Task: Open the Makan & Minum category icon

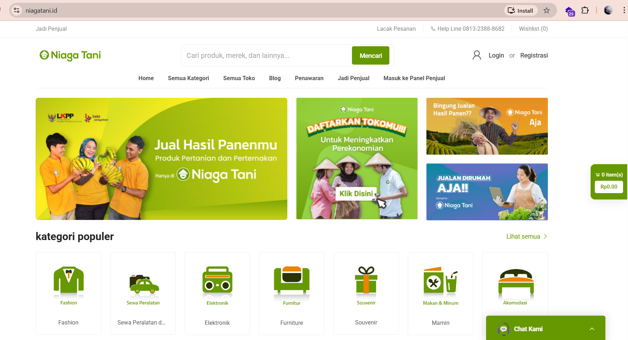Action: point(440,282)
